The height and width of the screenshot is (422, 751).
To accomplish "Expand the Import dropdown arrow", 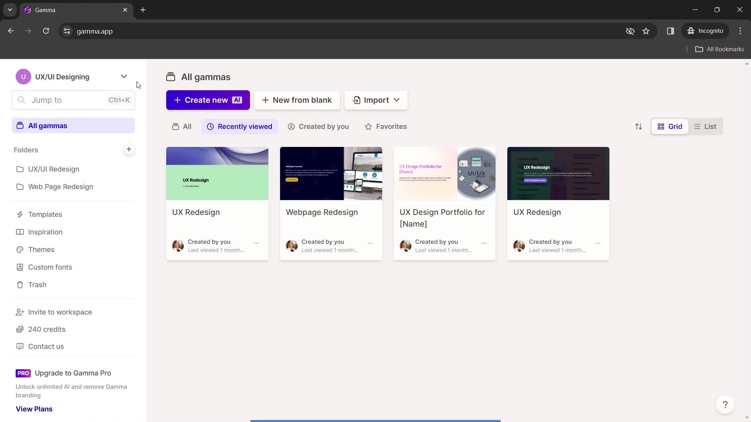I will click(396, 100).
